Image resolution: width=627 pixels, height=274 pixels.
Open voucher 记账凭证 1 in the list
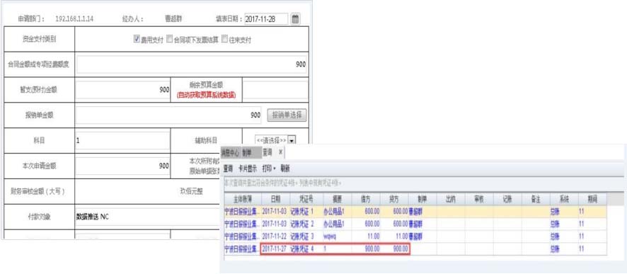coord(302,211)
